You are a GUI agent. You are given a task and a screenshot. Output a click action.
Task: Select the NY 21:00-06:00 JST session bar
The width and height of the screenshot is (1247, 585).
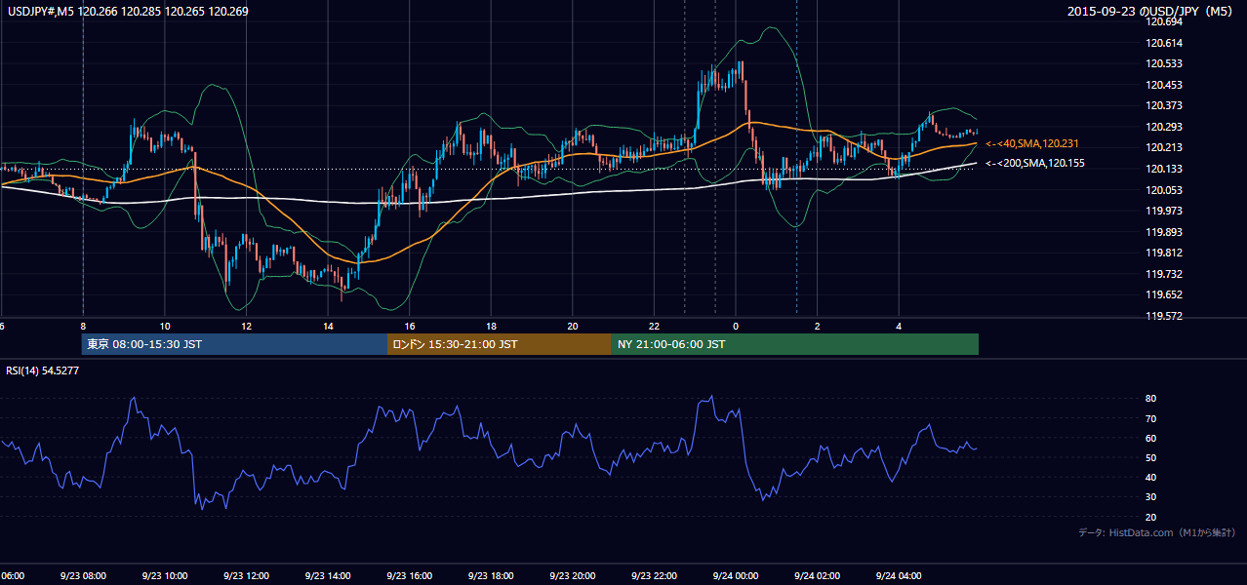[795, 344]
